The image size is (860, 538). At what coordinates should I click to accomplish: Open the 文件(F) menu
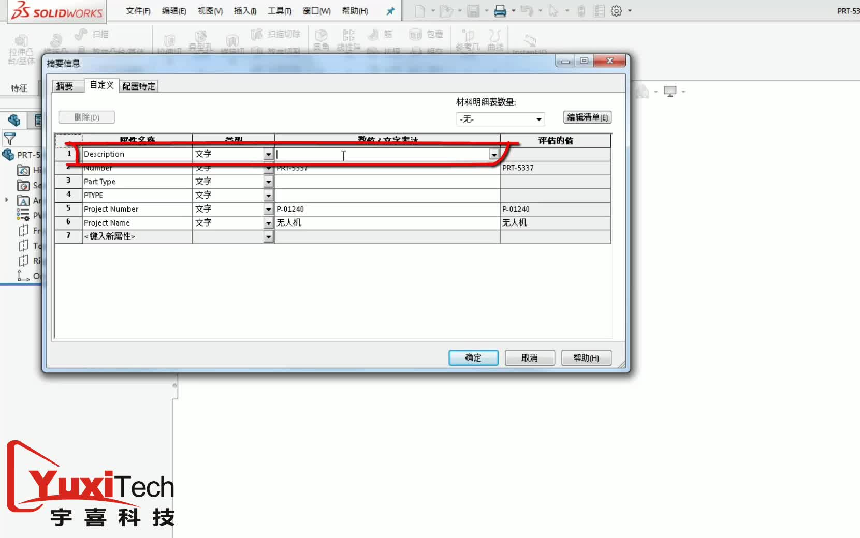(138, 11)
